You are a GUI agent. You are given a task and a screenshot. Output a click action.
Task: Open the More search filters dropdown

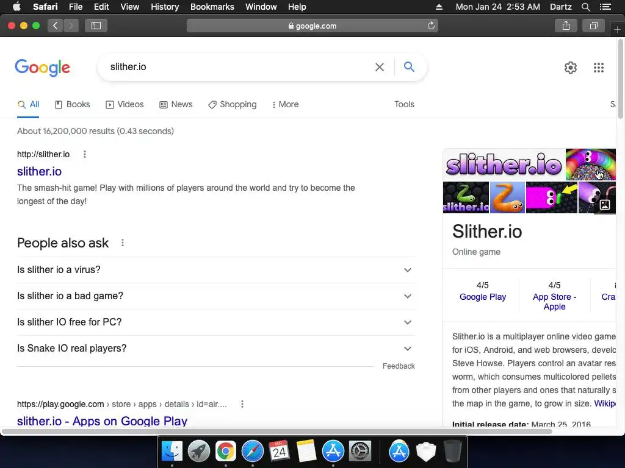pos(285,105)
